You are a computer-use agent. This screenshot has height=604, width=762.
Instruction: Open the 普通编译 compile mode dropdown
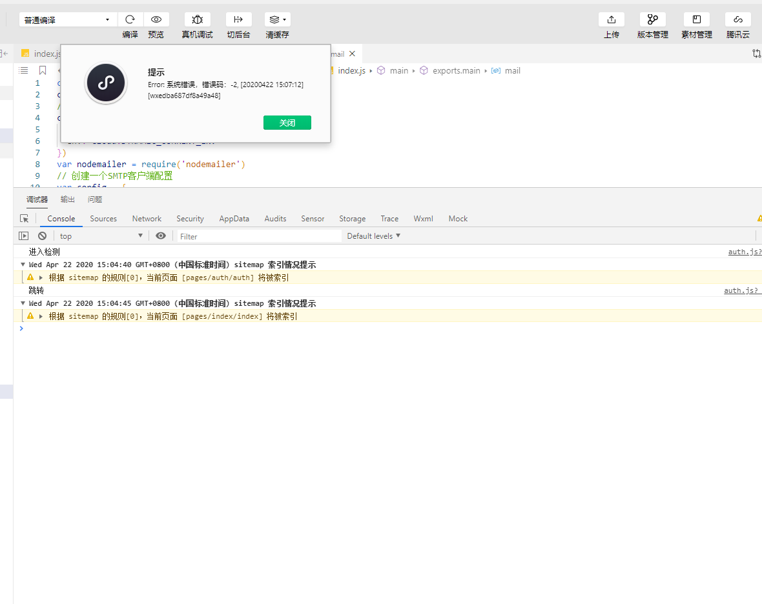(x=68, y=20)
